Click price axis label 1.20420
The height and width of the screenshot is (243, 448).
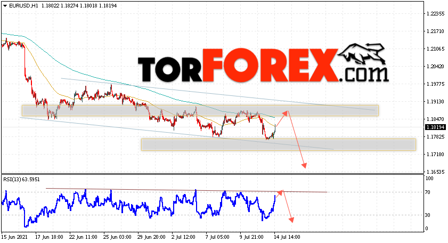(435, 66)
